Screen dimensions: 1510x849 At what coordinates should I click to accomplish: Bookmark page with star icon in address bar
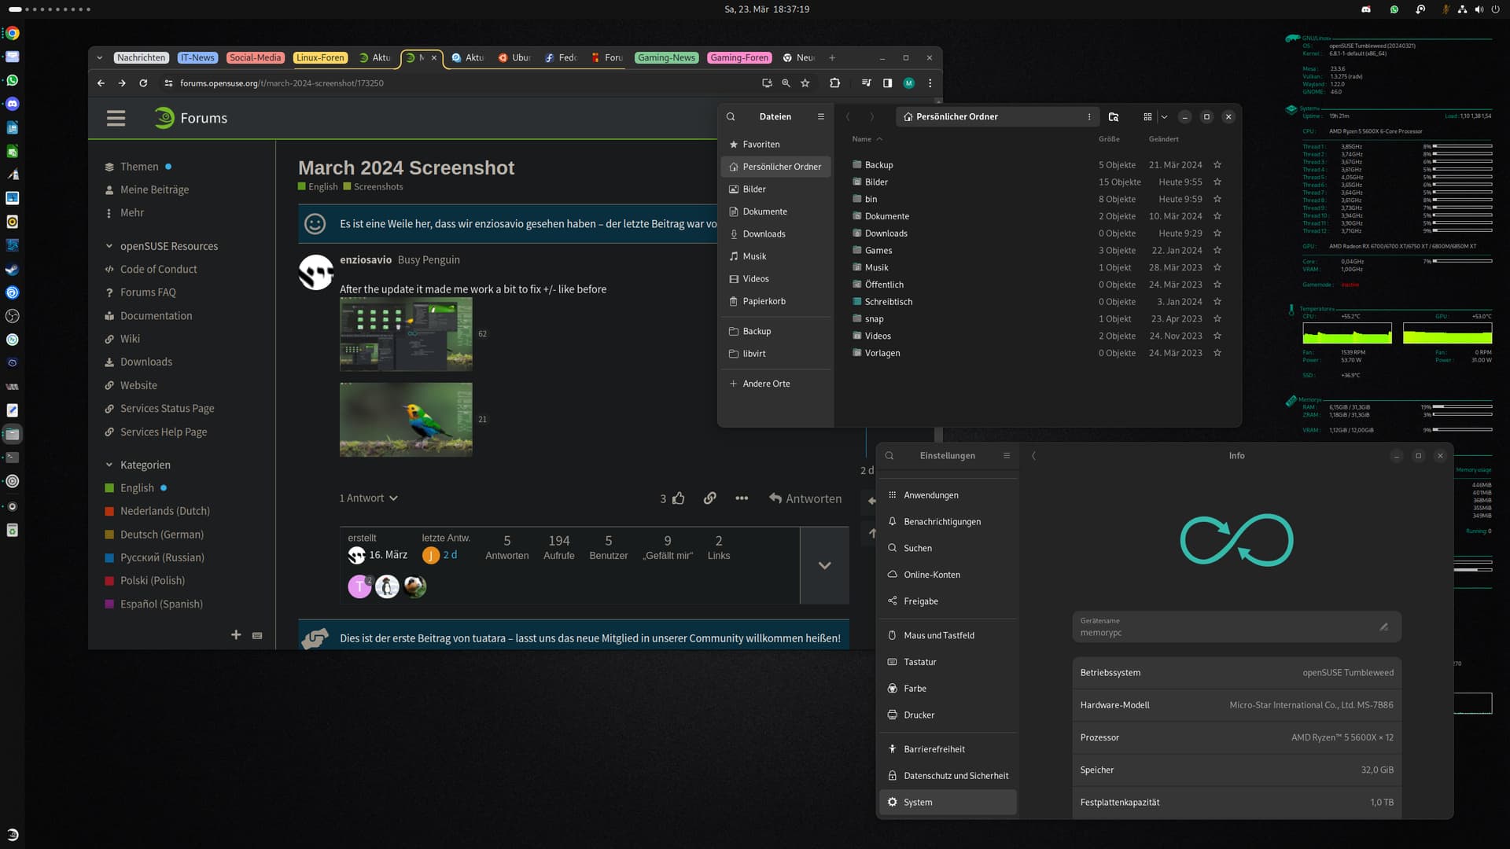tap(805, 83)
